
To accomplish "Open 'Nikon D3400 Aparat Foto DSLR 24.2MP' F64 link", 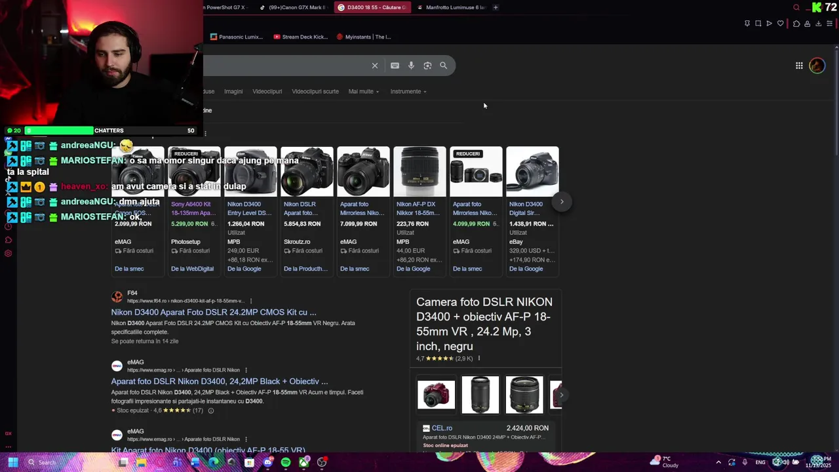I will (214, 313).
